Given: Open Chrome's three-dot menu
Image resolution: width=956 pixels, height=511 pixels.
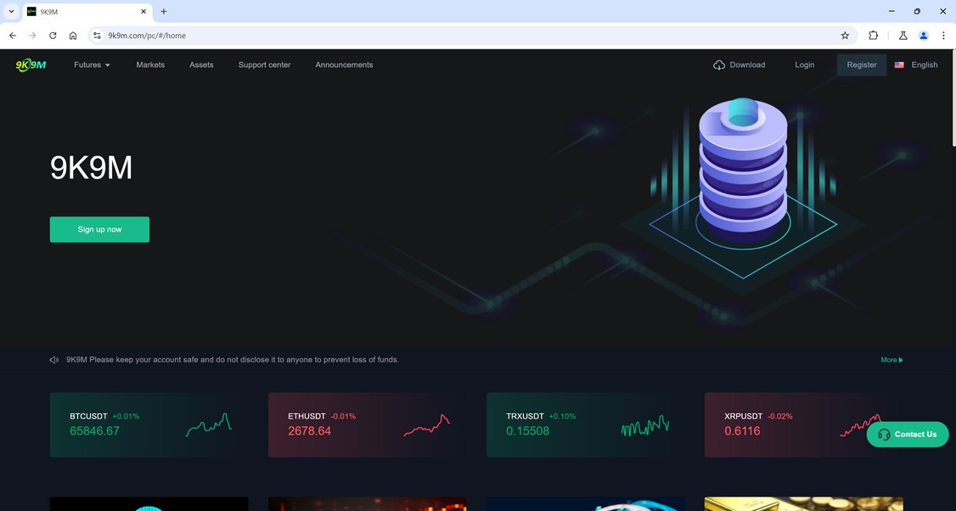Looking at the screenshot, I should pos(943,36).
